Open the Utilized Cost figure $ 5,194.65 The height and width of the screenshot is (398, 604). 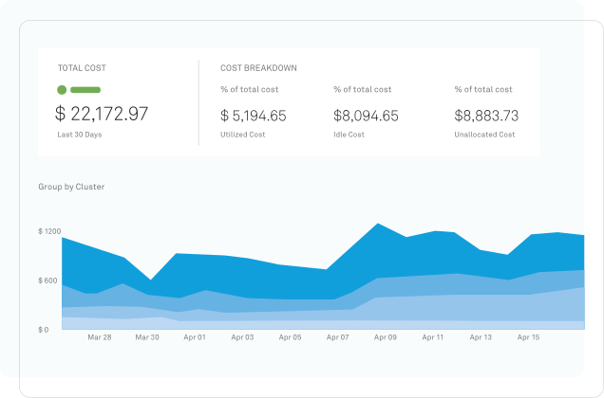point(253,116)
